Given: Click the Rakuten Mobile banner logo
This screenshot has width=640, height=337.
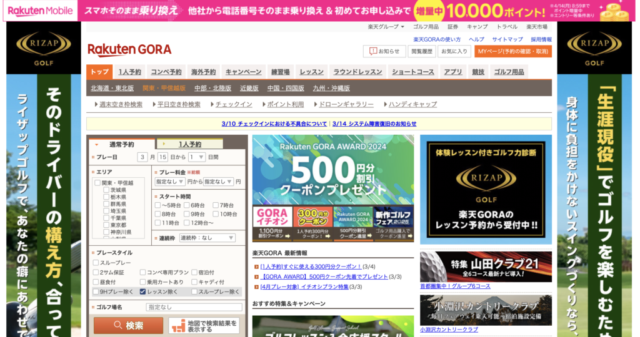Looking at the screenshot, I should point(40,11).
